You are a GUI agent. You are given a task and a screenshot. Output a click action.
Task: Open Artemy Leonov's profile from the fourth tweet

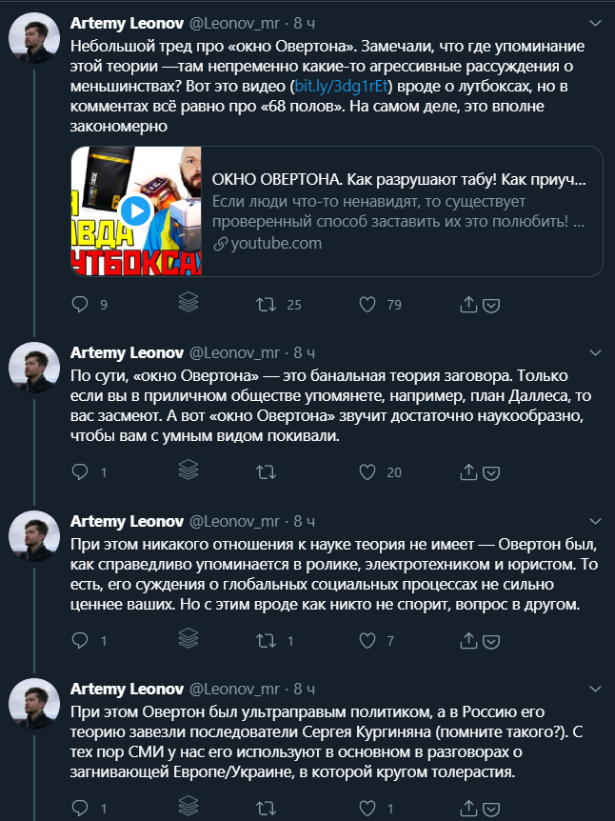(128, 690)
